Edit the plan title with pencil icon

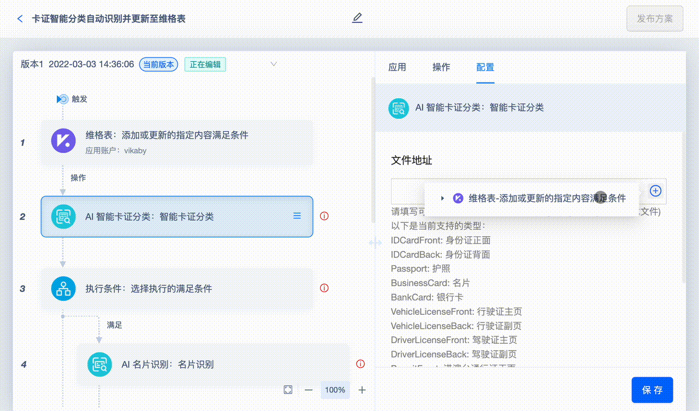[x=357, y=18]
